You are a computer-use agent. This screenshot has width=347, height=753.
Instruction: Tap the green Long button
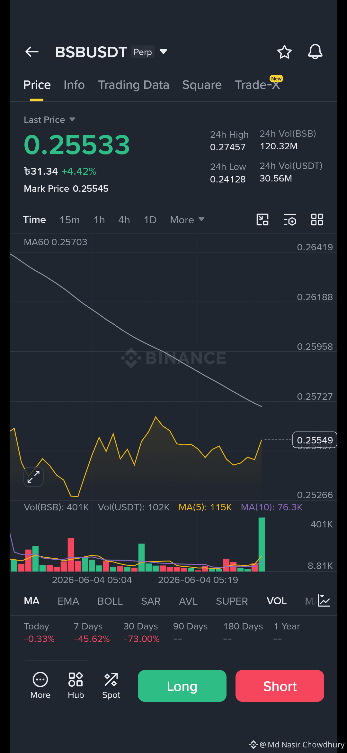[182, 686]
